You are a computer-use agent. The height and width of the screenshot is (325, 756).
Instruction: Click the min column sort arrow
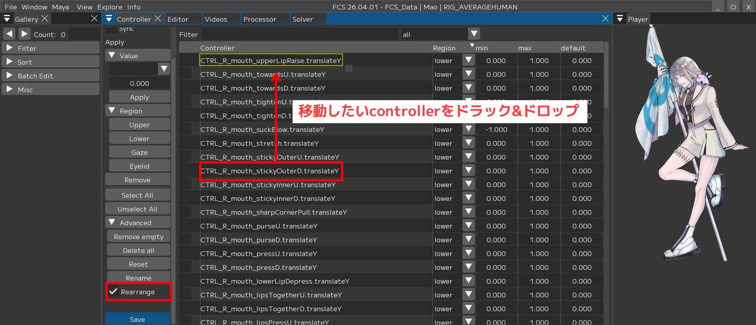coord(472,46)
